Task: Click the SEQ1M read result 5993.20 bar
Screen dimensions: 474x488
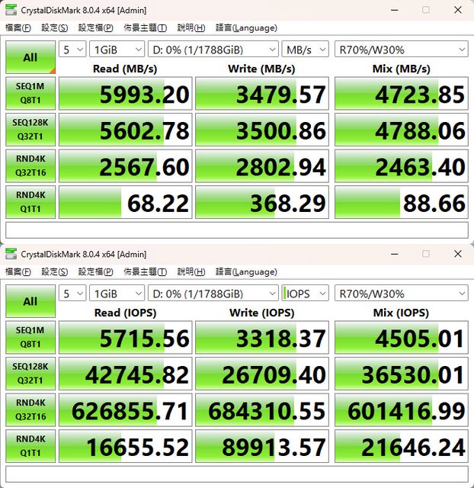Action: [x=125, y=95]
